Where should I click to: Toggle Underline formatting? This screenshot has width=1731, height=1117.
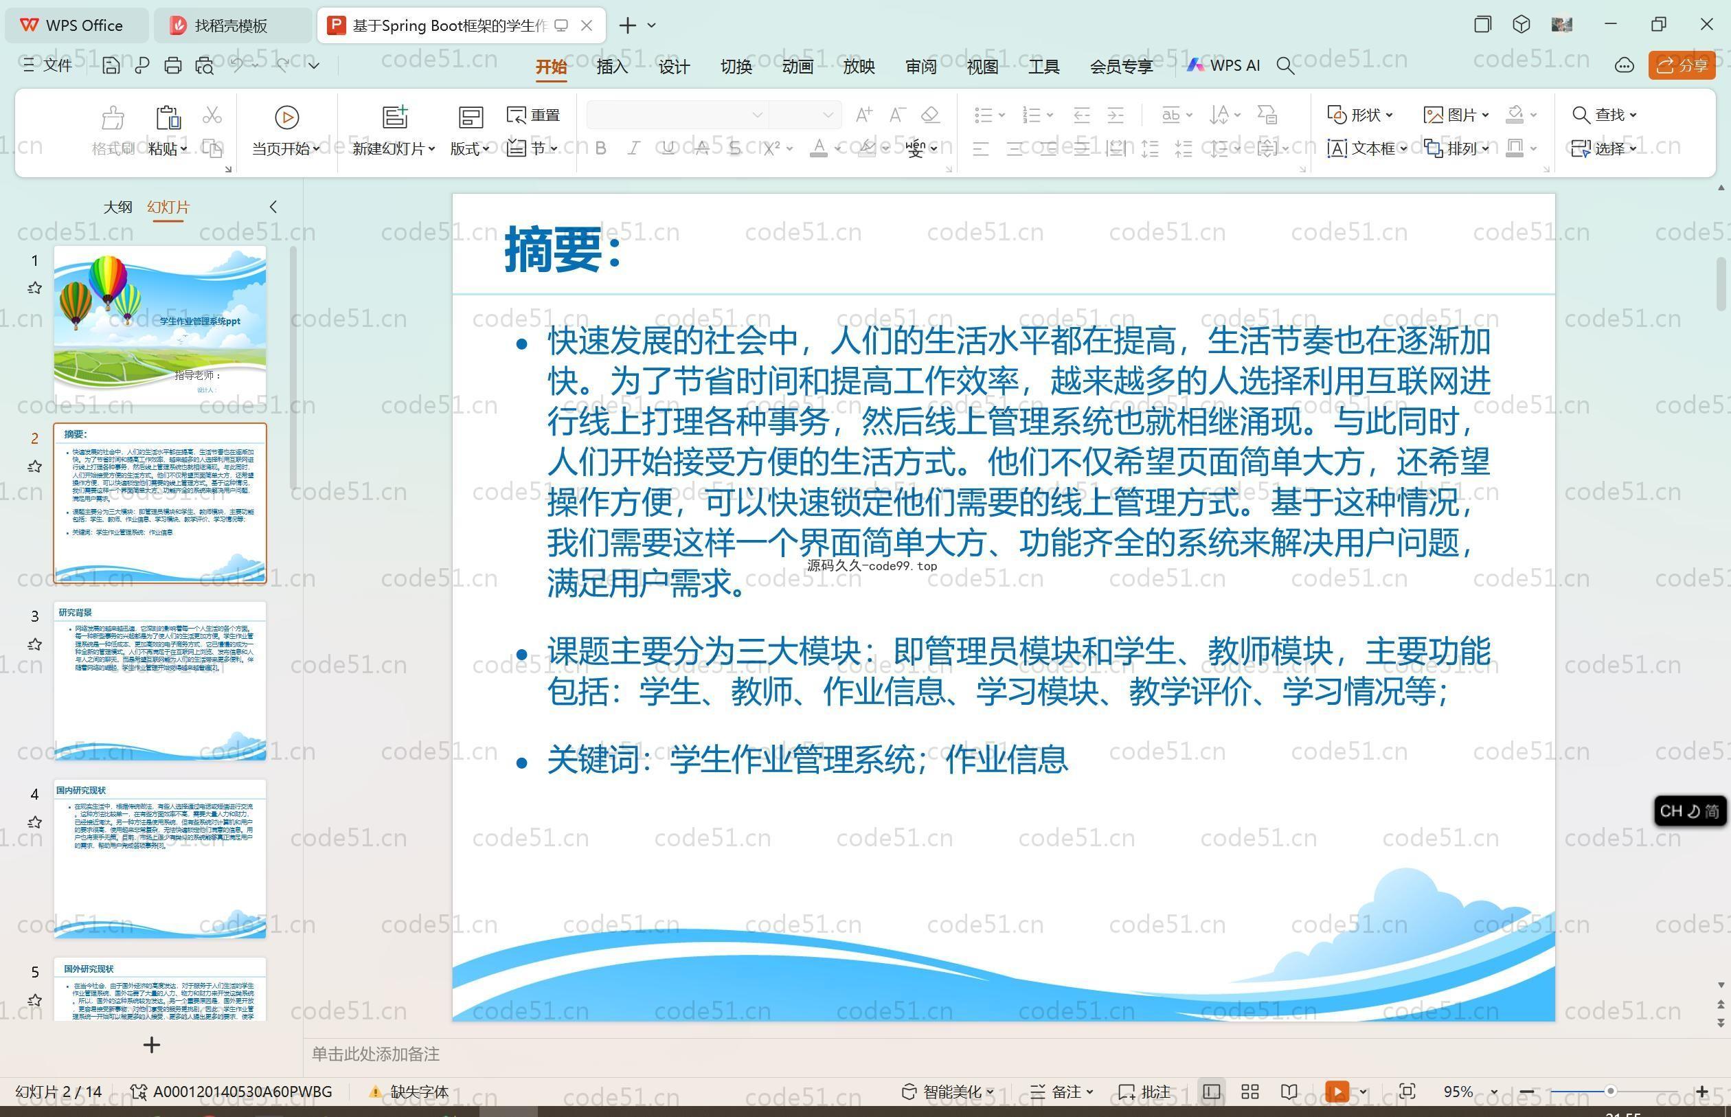pos(667,148)
